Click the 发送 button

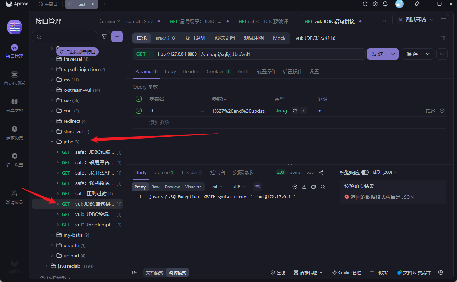click(378, 54)
